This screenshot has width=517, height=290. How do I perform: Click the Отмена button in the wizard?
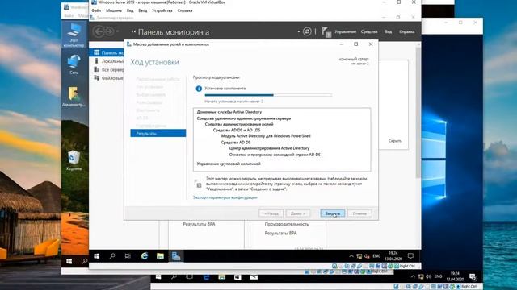pos(359,213)
